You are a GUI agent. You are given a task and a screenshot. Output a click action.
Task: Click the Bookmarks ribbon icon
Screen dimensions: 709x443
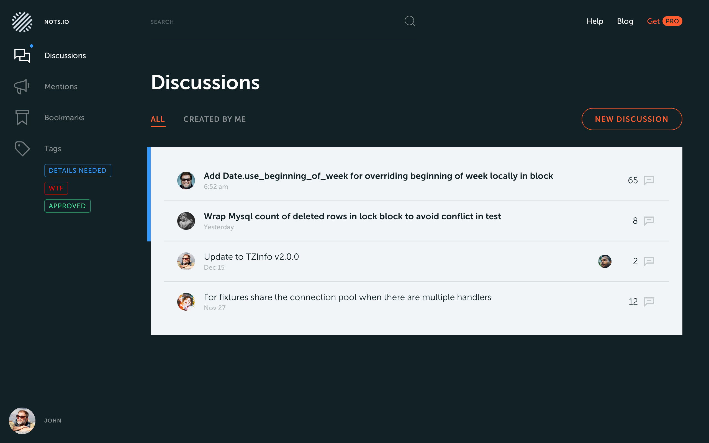point(22,117)
